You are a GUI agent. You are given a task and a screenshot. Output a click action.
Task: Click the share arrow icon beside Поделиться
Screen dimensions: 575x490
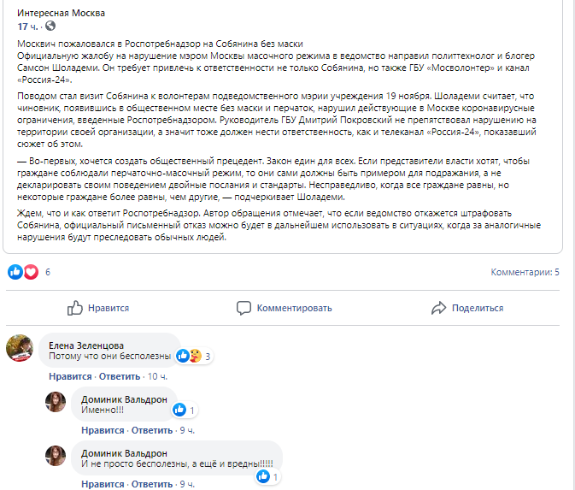pyautogui.click(x=439, y=308)
